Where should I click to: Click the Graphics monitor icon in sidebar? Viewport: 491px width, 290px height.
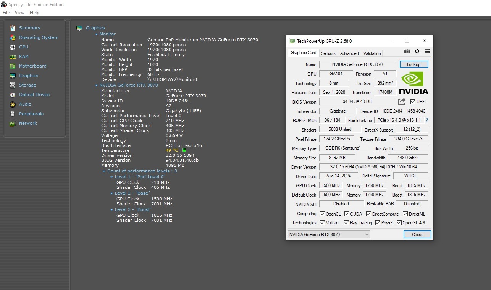[x=13, y=76]
